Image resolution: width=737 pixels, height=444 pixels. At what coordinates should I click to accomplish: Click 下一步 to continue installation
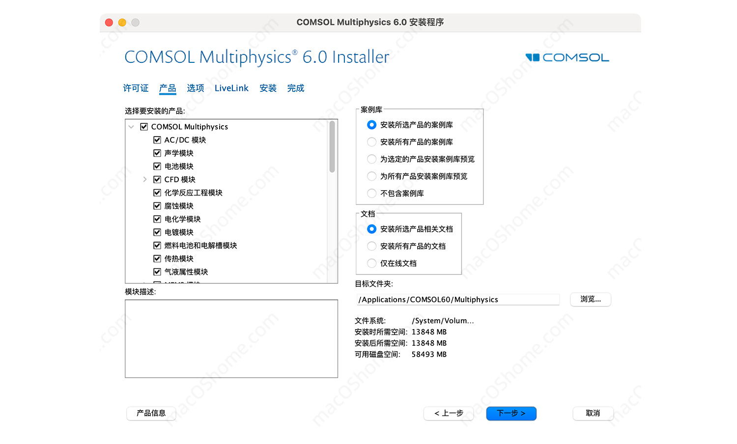pyautogui.click(x=511, y=414)
